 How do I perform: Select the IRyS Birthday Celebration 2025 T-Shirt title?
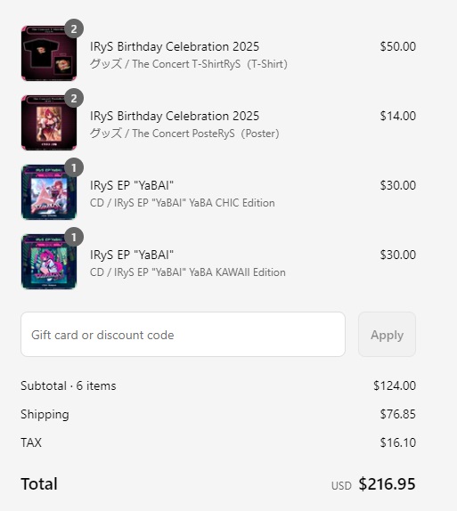[175, 46]
